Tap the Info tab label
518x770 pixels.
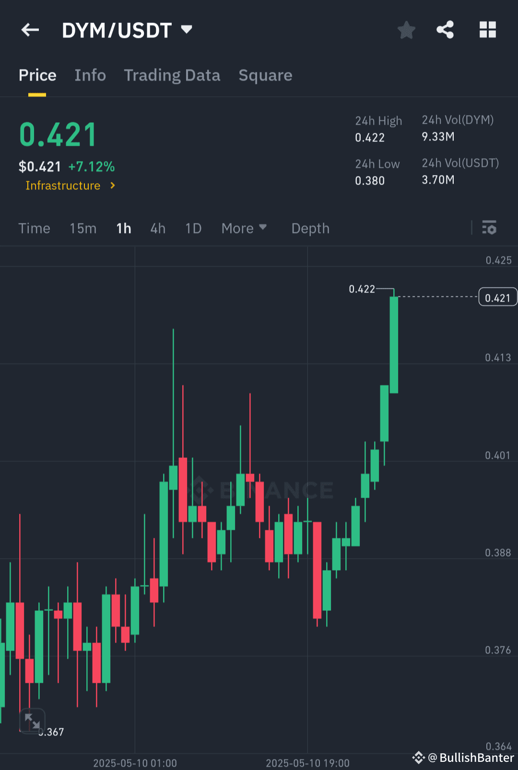(90, 75)
